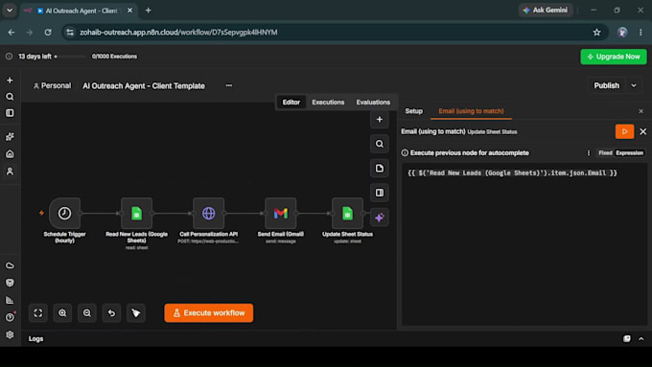Open canvas search magnifier button
This screenshot has width=652, height=367.
point(380,144)
